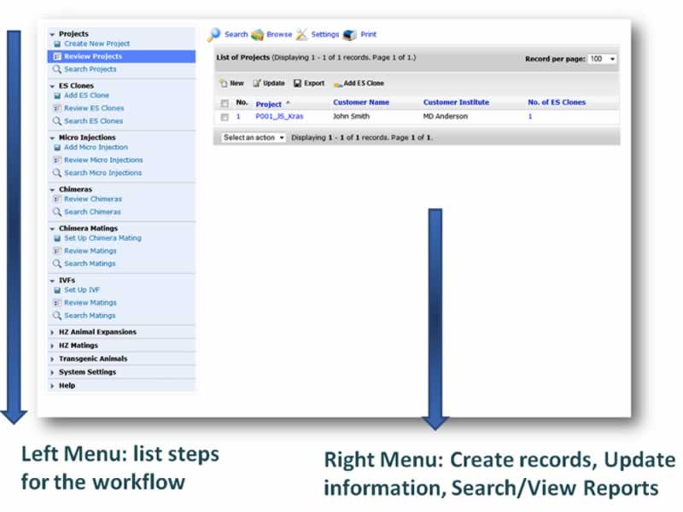Choose Add Micro Injection menu item
Image resolution: width=683 pixels, height=512 pixels.
click(x=96, y=148)
